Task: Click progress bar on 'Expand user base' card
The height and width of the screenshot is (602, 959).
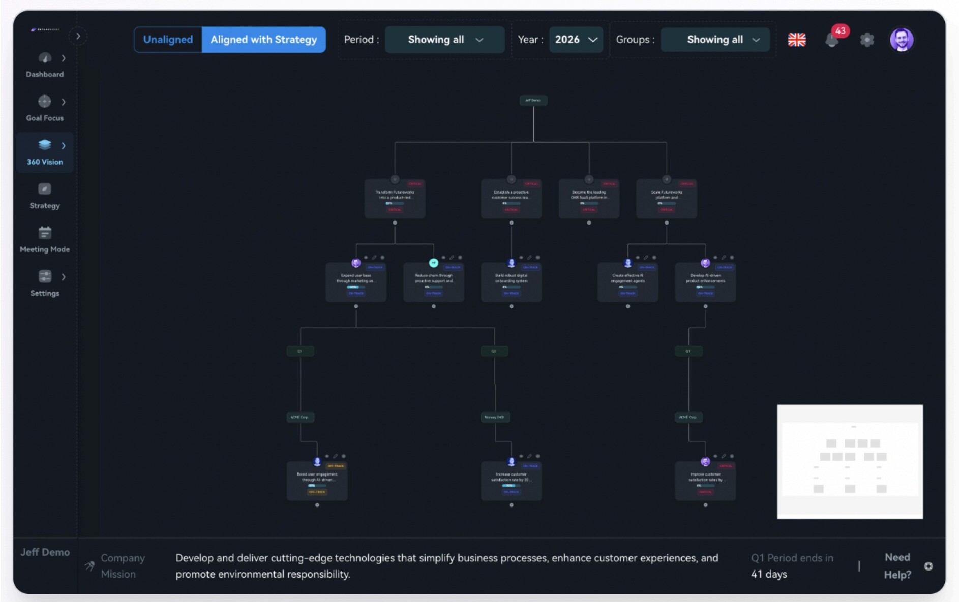Action: (356, 287)
